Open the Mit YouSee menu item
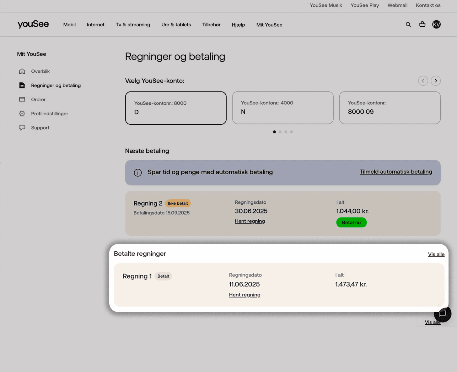This screenshot has height=372, width=457. click(269, 24)
